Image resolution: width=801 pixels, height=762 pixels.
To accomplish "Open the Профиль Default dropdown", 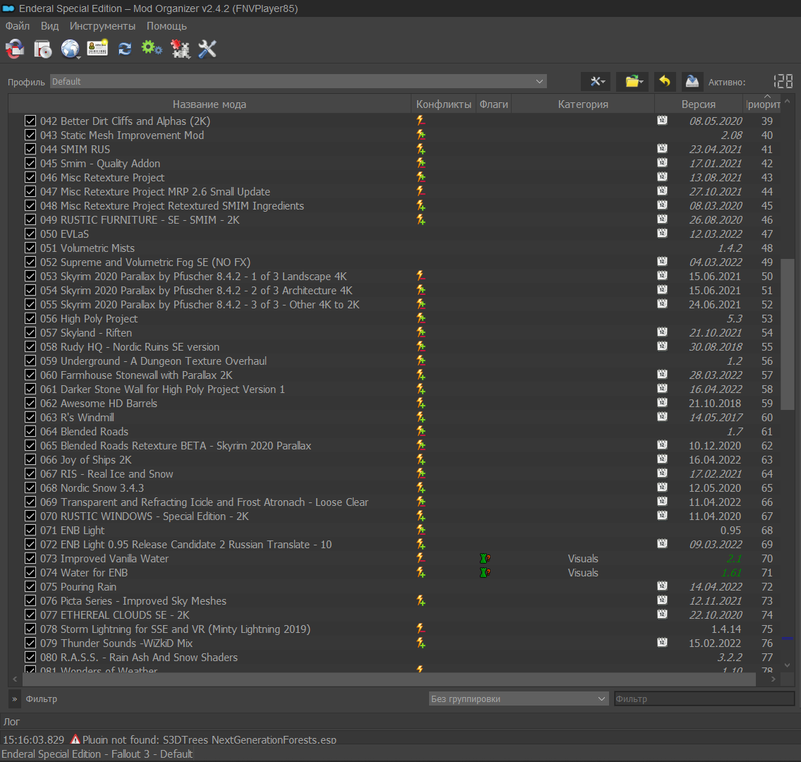I will click(x=299, y=82).
